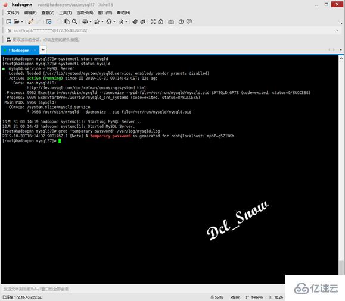345x301 pixels.
Task: Click the Font settings icon
Action: pyautogui.click(x=121, y=21)
